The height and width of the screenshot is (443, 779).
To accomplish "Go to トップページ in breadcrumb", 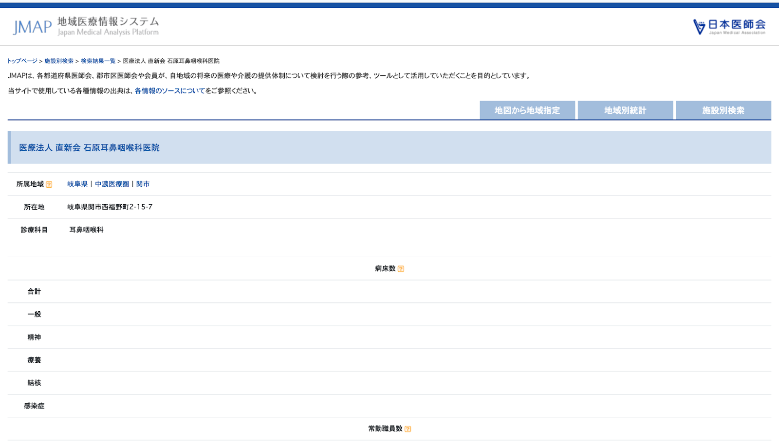I will click(x=22, y=61).
